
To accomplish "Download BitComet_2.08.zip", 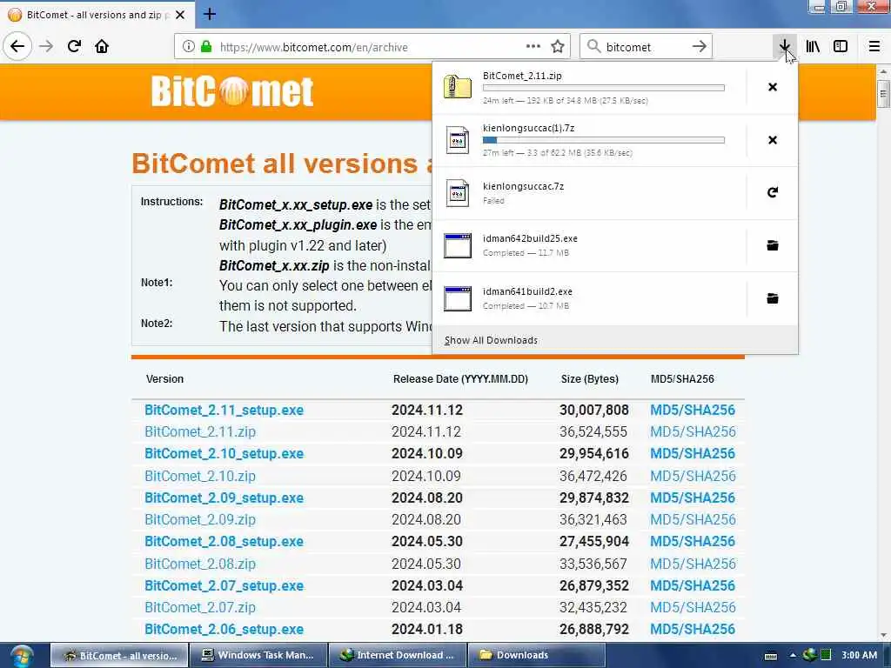I will [x=200, y=564].
